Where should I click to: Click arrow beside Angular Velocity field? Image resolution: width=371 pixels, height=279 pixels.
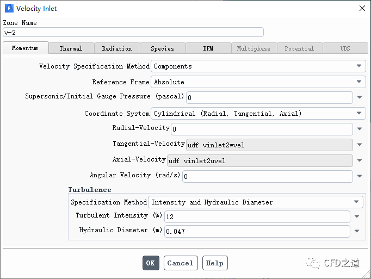(x=360, y=177)
